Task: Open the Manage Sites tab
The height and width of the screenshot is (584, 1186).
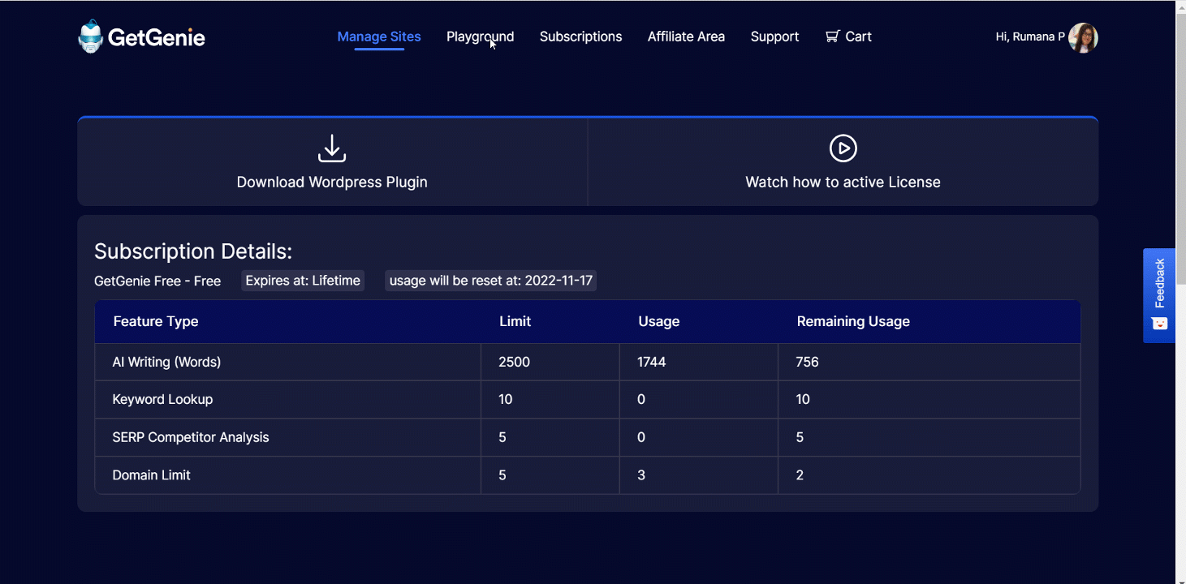Action: tap(379, 36)
